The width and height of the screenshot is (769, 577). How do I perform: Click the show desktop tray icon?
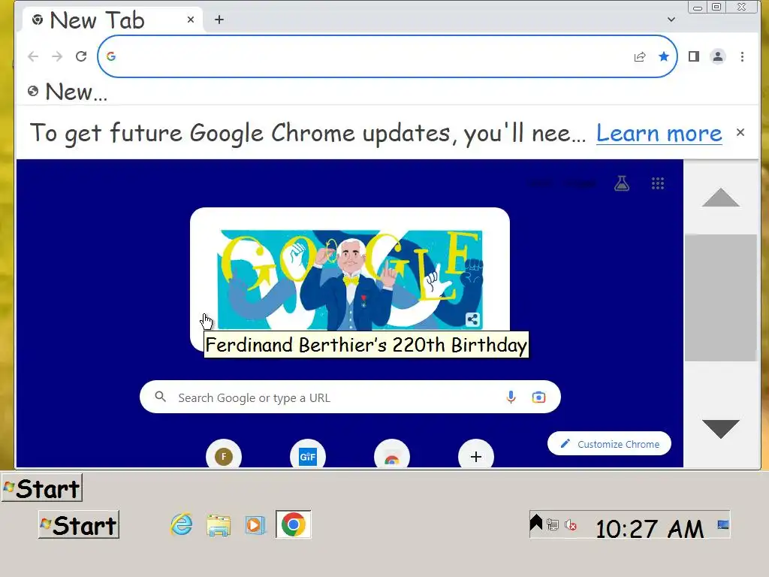point(723,525)
